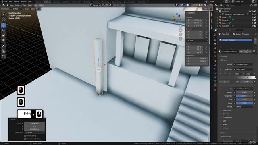The height and width of the screenshot is (145, 258).
Task: Open the Object Mode dropdown
Action: coord(14,5)
